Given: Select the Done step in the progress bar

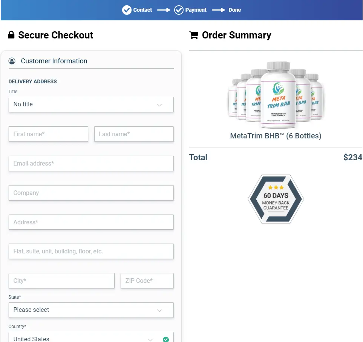Looking at the screenshot, I should [234, 10].
